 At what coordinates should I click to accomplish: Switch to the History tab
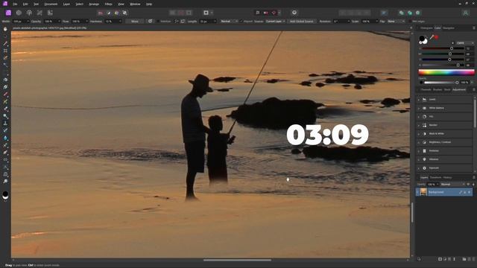click(x=447, y=177)
